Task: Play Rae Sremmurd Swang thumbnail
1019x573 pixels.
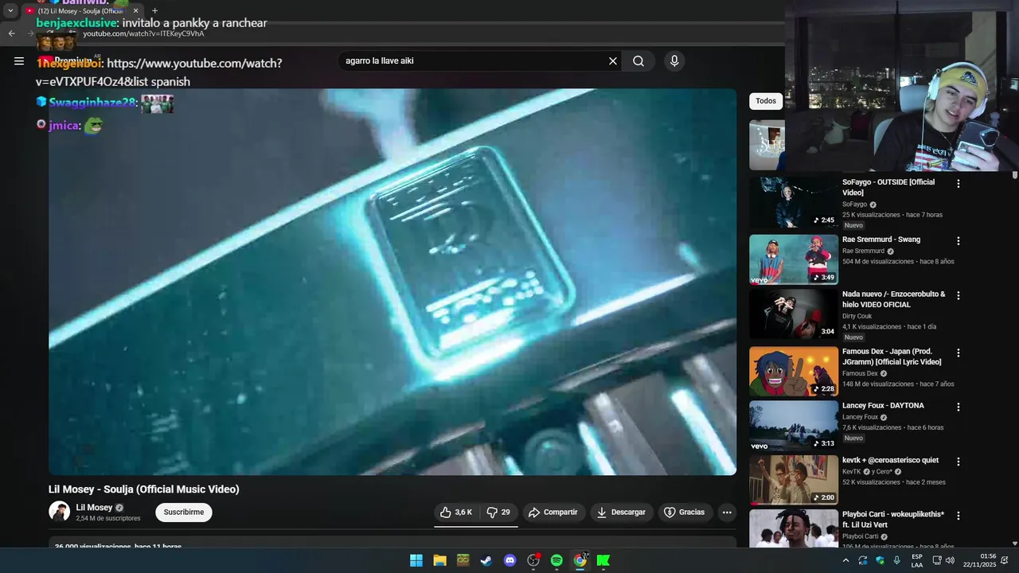Action: tap(794, 259)
